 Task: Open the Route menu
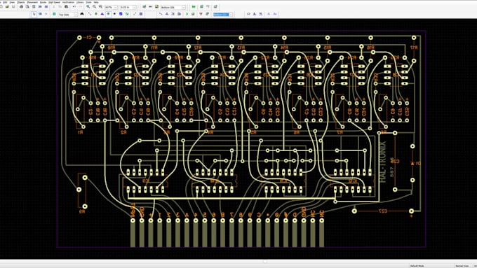[43, 2]
